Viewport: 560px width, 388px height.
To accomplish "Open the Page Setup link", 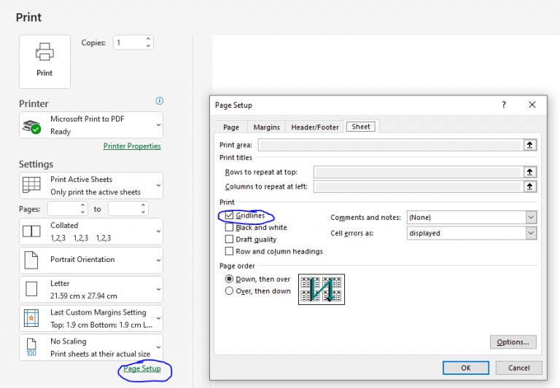I will pos(142,368).
